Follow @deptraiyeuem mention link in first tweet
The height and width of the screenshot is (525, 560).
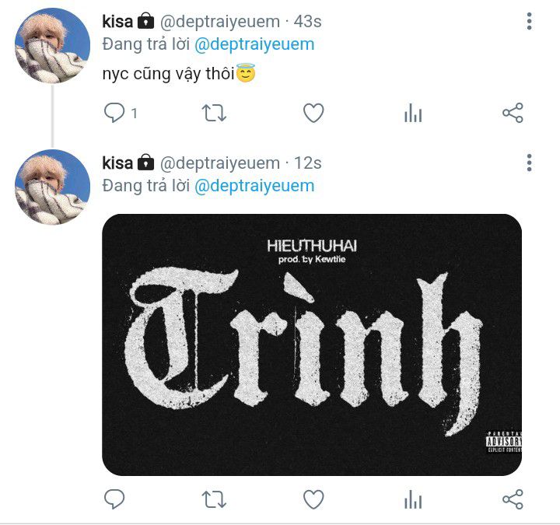254,44
